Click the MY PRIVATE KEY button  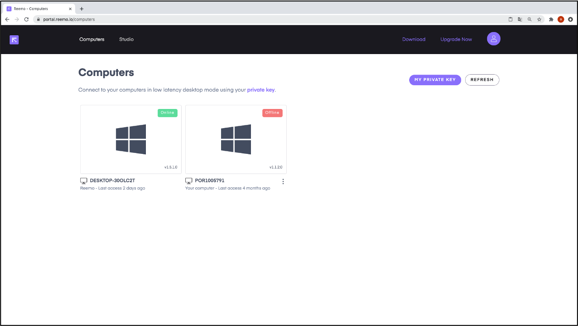coord(435,80)
